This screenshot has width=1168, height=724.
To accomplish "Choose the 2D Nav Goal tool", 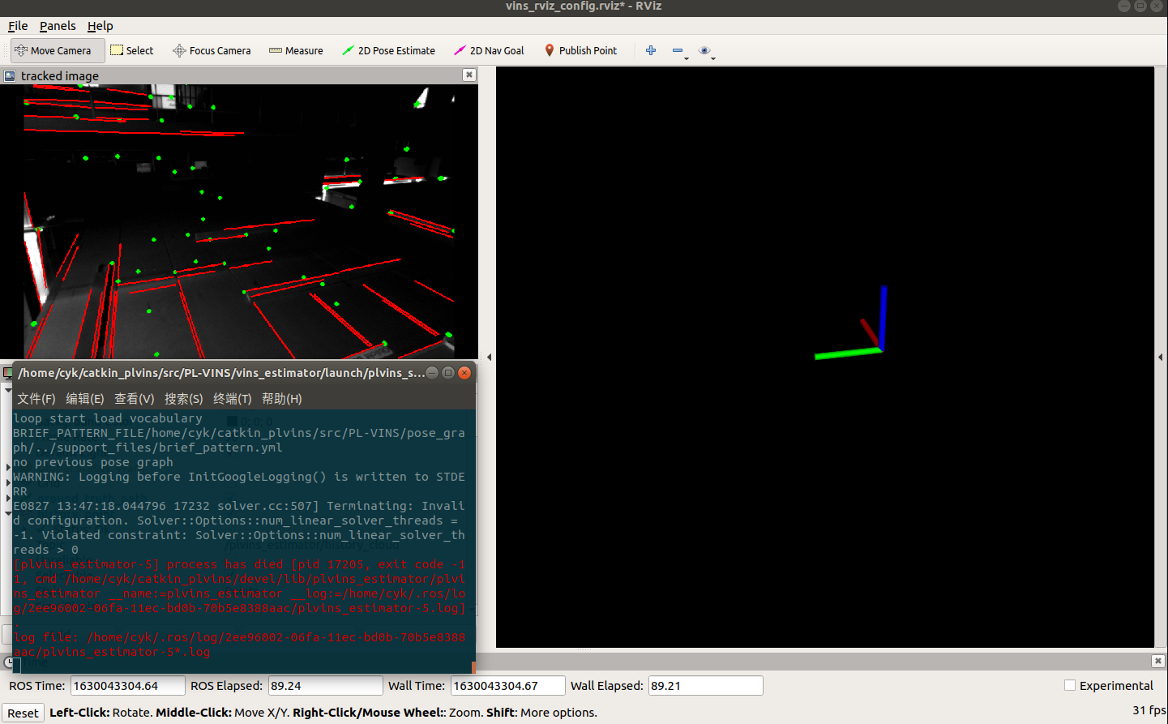I will (490, 50).
